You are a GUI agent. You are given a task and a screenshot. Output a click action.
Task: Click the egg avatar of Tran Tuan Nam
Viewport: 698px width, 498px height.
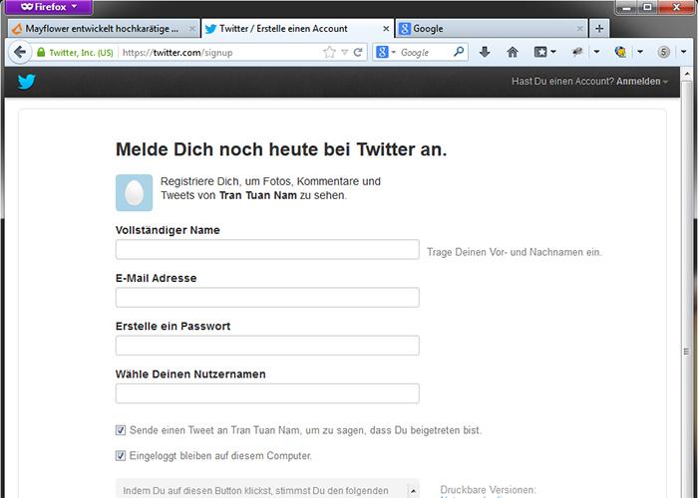134,192
